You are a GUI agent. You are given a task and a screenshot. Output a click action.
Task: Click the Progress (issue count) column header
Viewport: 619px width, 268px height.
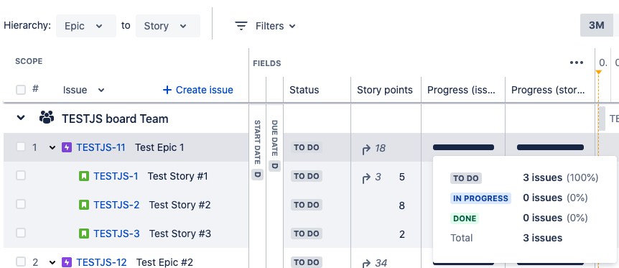[461, 90]
